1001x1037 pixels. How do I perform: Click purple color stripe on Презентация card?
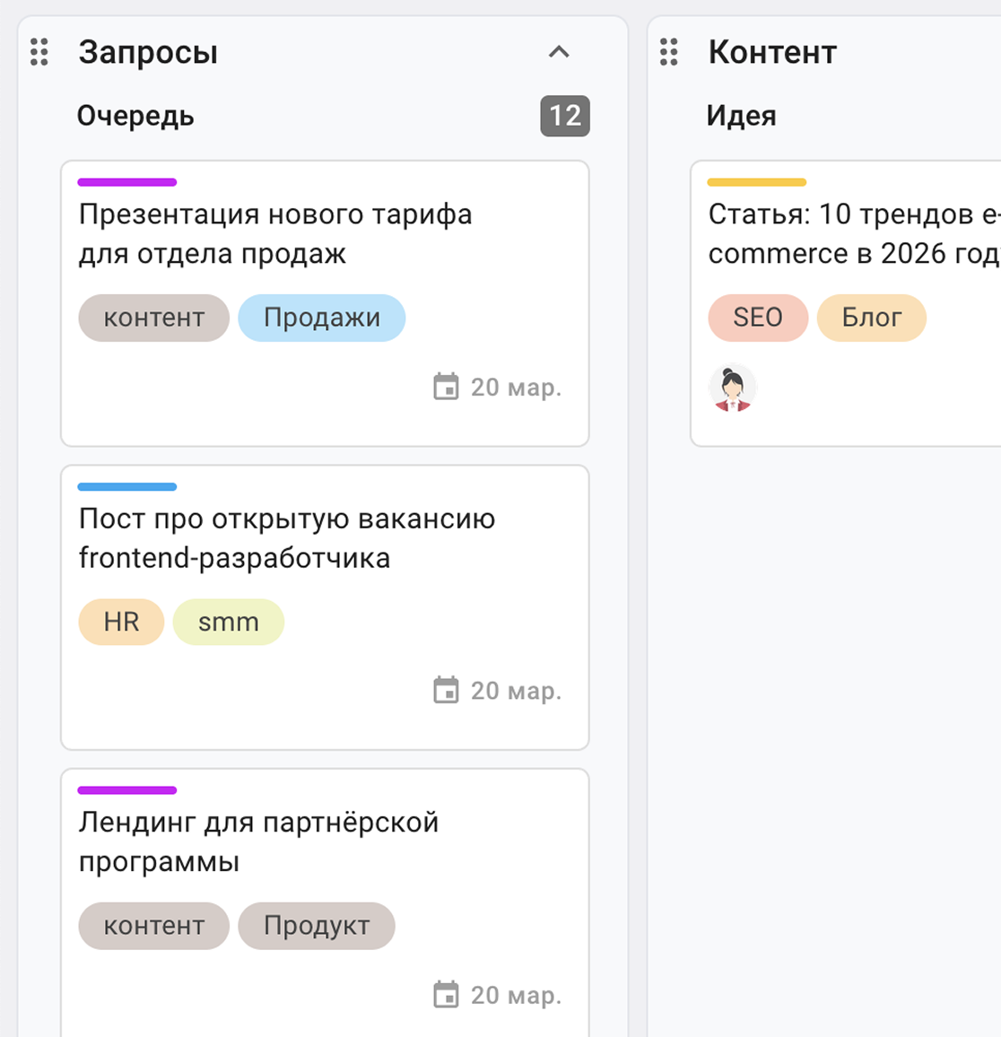[x=127, y=182]
